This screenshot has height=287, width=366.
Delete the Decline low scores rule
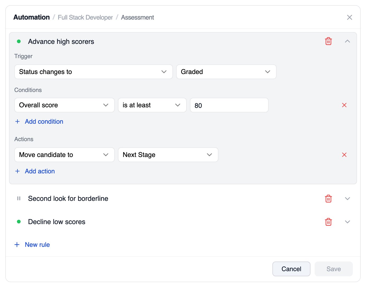tap(328, 222)
